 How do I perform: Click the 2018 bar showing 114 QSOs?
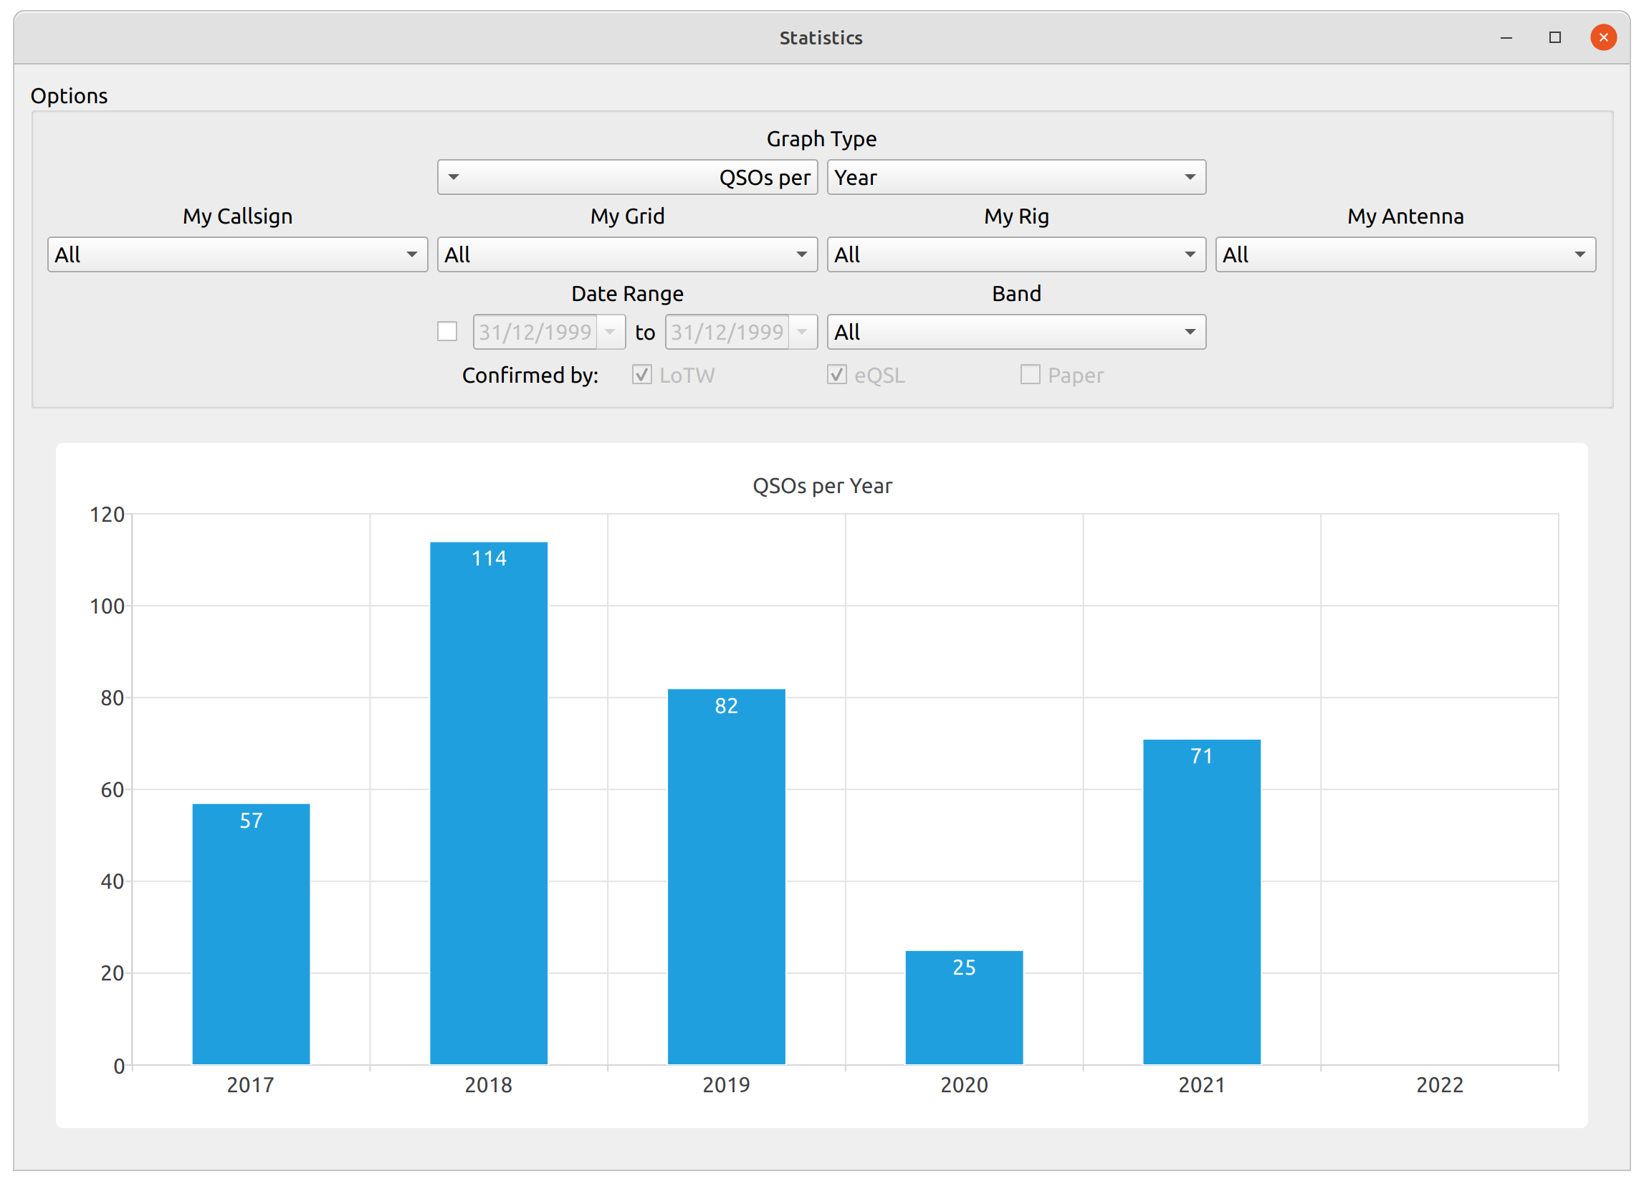(489, 803)
